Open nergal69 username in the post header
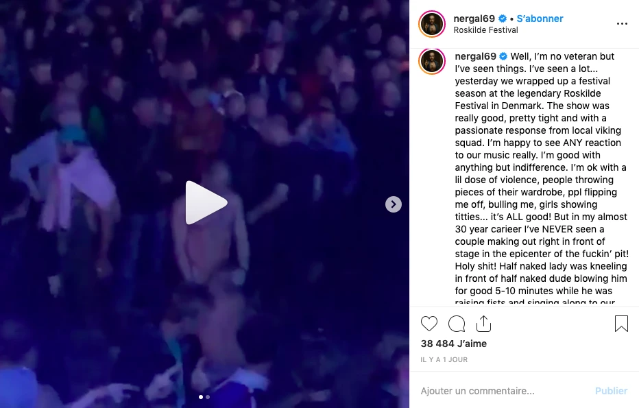This screenshot has width=639, height=408. 474,19
